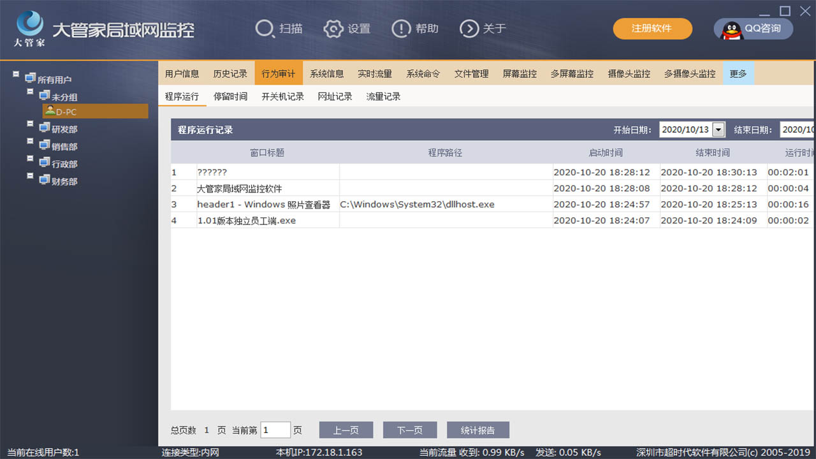Collapse the 未分组 tree node

(29, 92)
